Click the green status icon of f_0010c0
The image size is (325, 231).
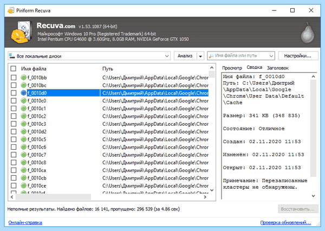24,101
